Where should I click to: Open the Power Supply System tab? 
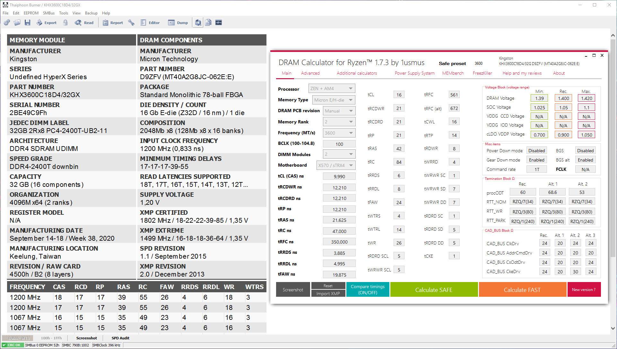[414, 73]
